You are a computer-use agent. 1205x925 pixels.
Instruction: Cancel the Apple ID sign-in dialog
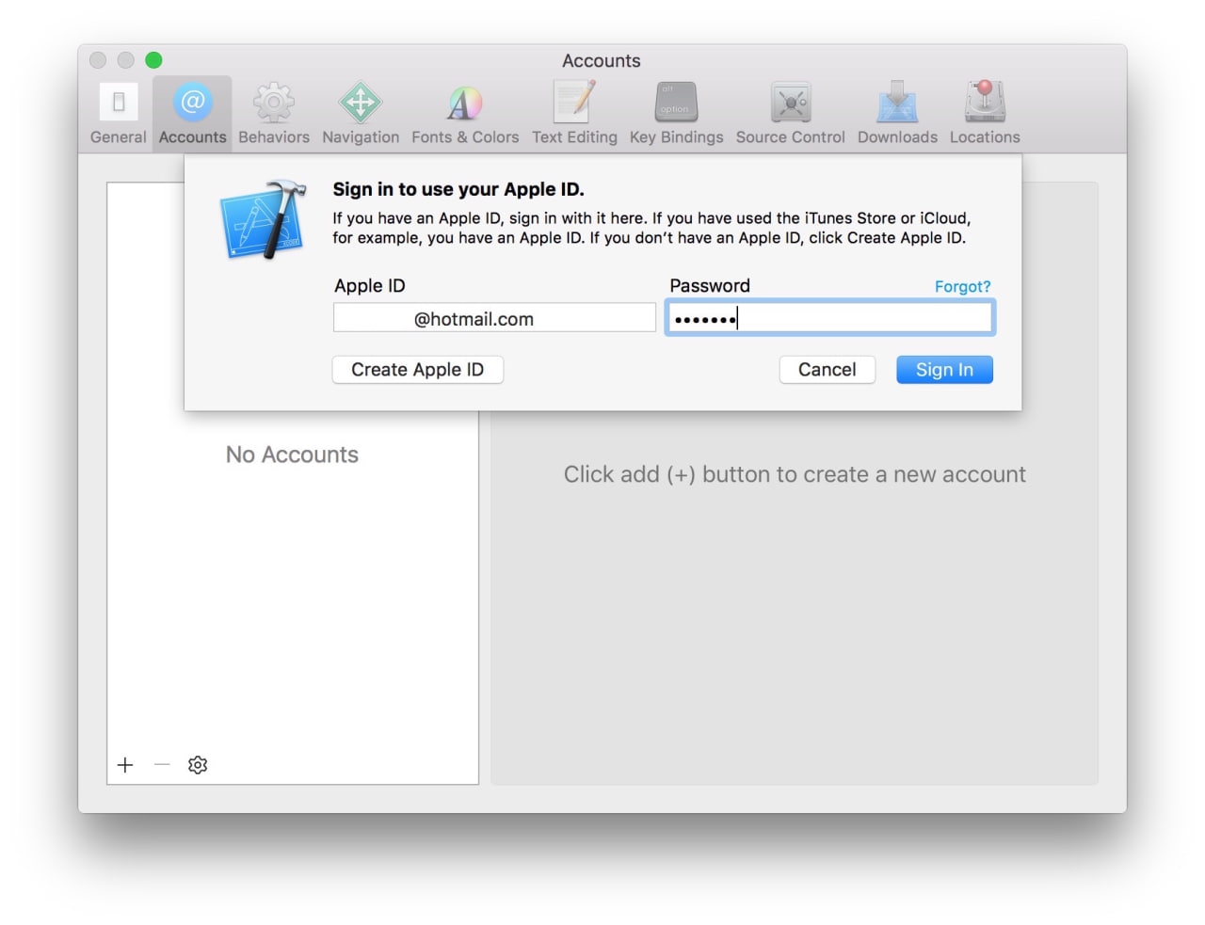[x=827, y=370]
